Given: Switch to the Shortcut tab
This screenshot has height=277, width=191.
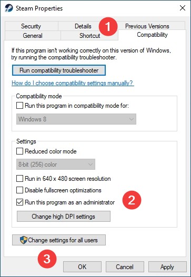Looking at the screenshot, I should coord(89,36).
